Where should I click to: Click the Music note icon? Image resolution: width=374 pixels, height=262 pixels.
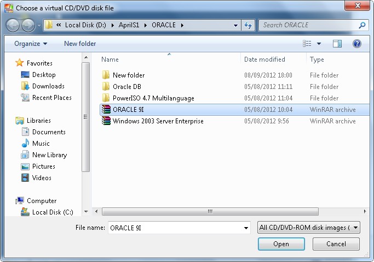point(25,143)
